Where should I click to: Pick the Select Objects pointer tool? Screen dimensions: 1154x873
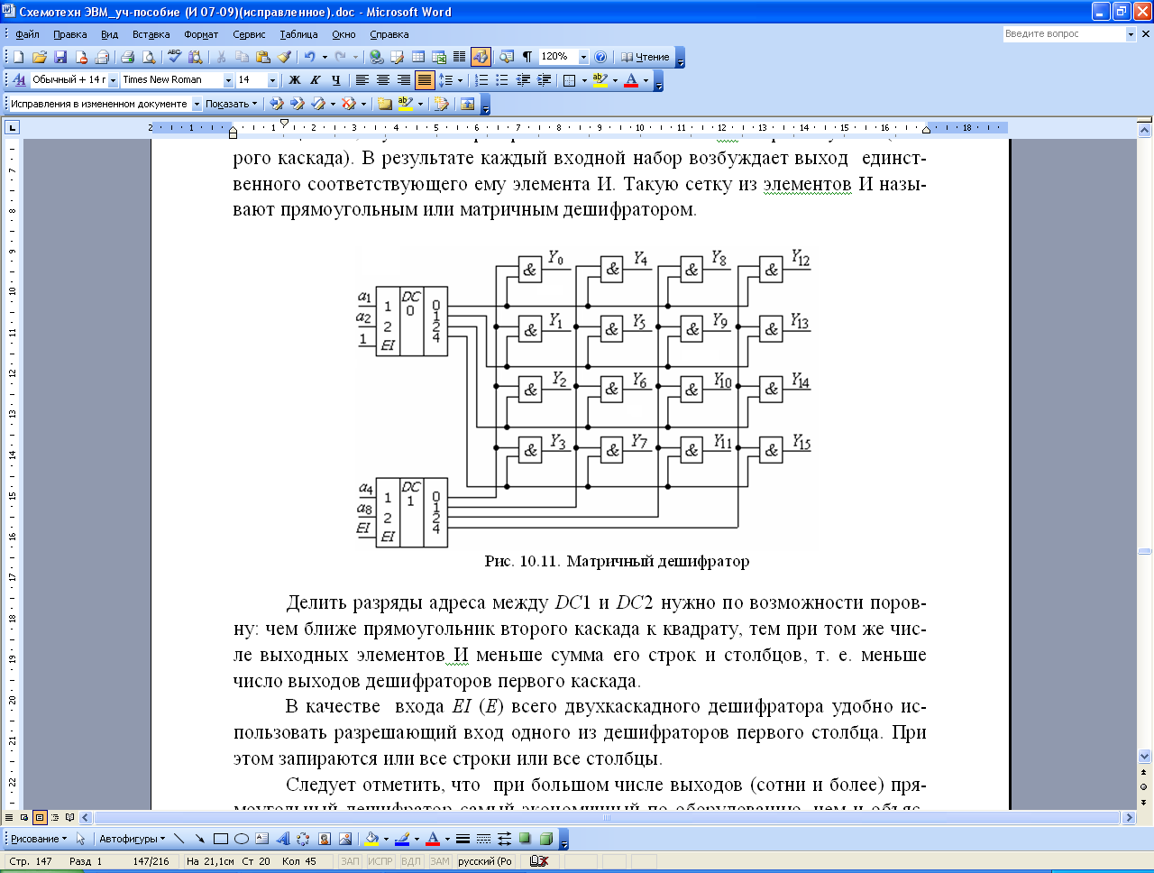(81, 839)
